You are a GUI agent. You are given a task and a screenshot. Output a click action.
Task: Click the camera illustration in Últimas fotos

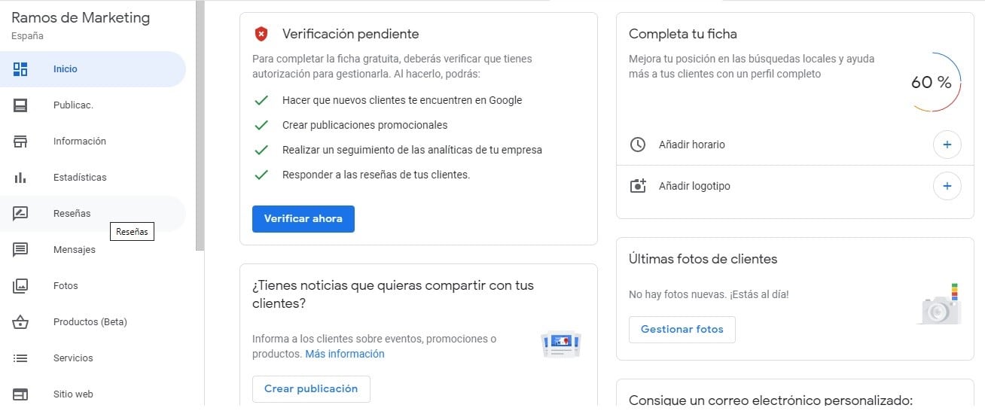pos(941,305)
